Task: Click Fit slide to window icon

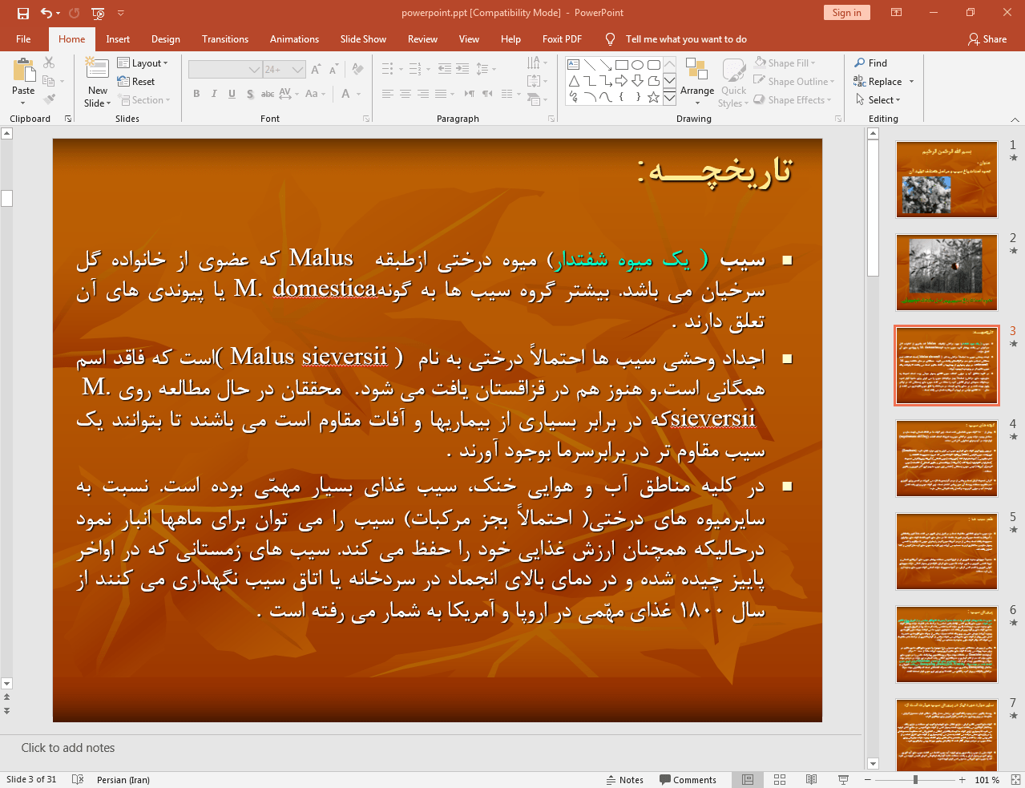Action: (1015, 780)
